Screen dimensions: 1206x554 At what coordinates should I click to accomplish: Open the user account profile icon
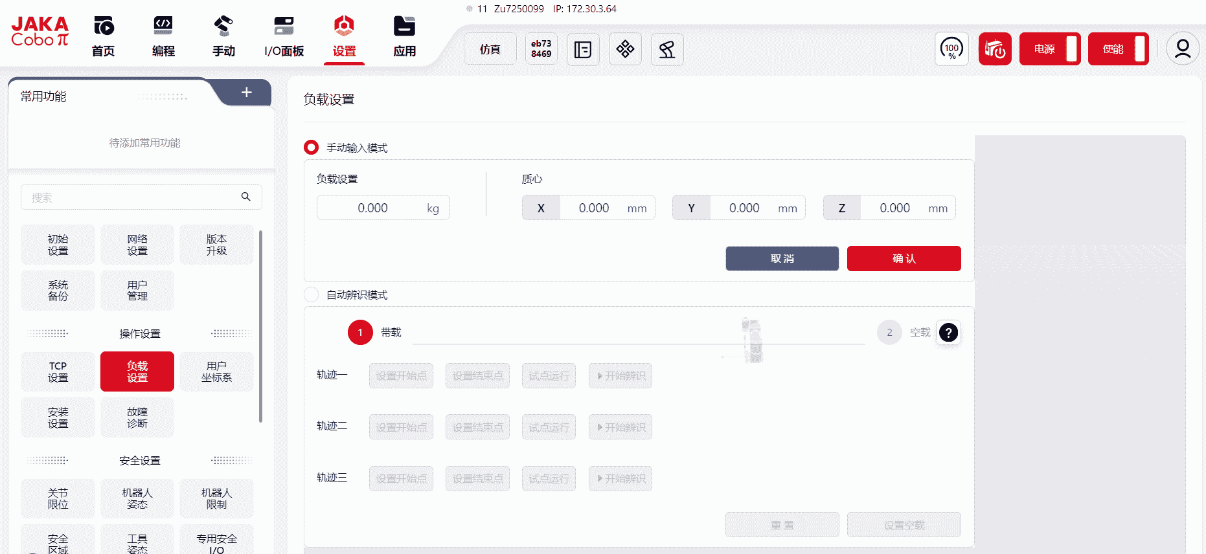point(1183,49)
